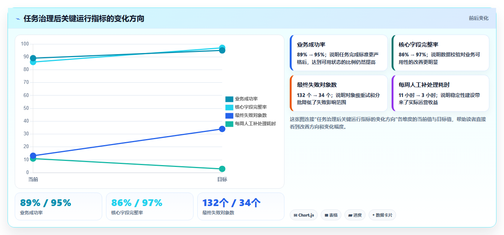Viewport: 504px width, 235px height.
Task: Click the 100 y-axis tick label
Action: (25, 44)
